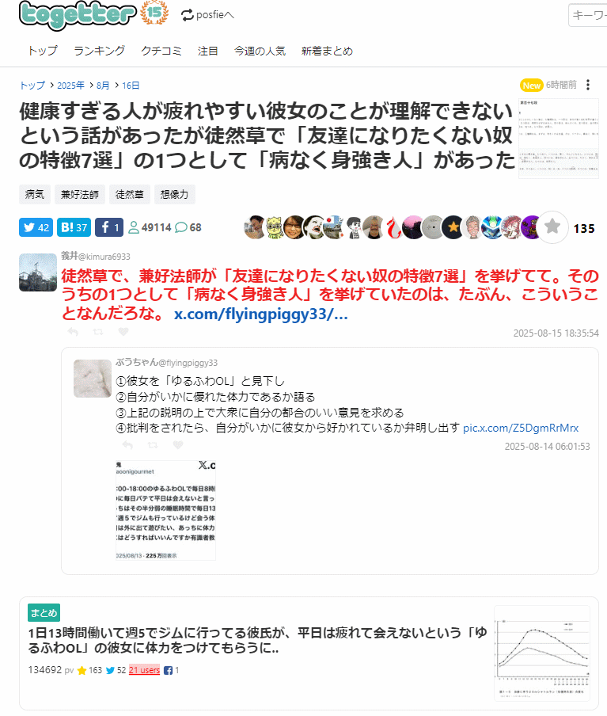
Task: Open the 68 comments bubble icon
Action: click(181, 227)
